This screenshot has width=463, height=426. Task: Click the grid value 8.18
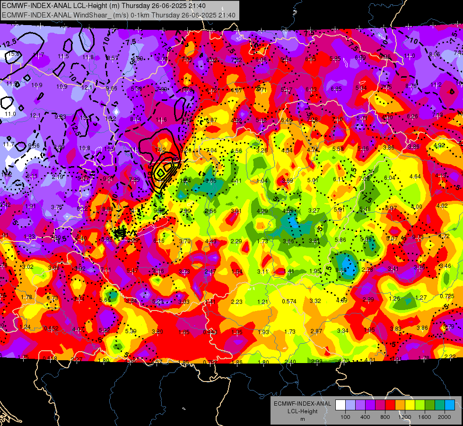click(x=341, y=270)
